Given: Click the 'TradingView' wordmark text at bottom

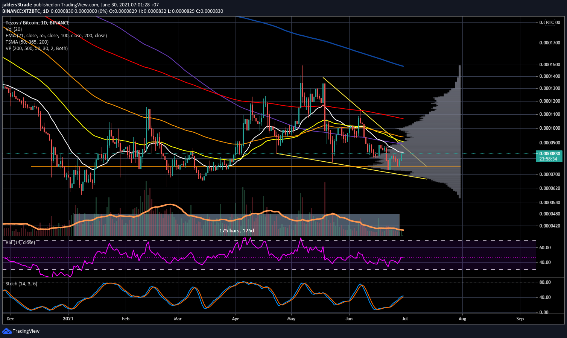Looking at the screenshot, I should pos(26,331).
